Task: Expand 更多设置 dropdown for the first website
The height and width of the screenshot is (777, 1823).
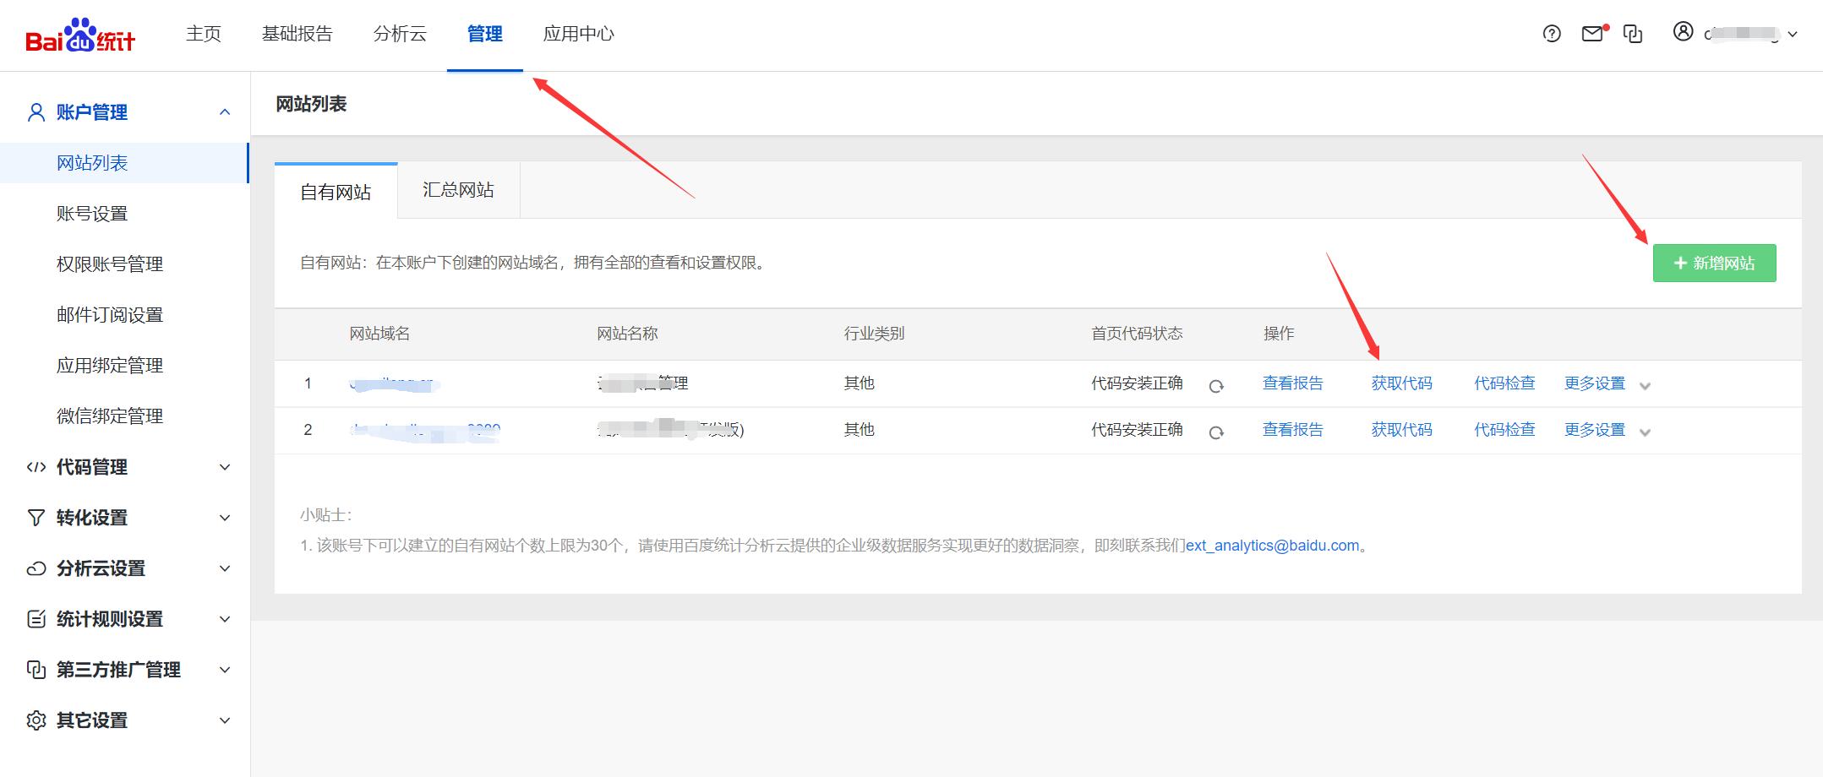Action: click(1644, 383)
